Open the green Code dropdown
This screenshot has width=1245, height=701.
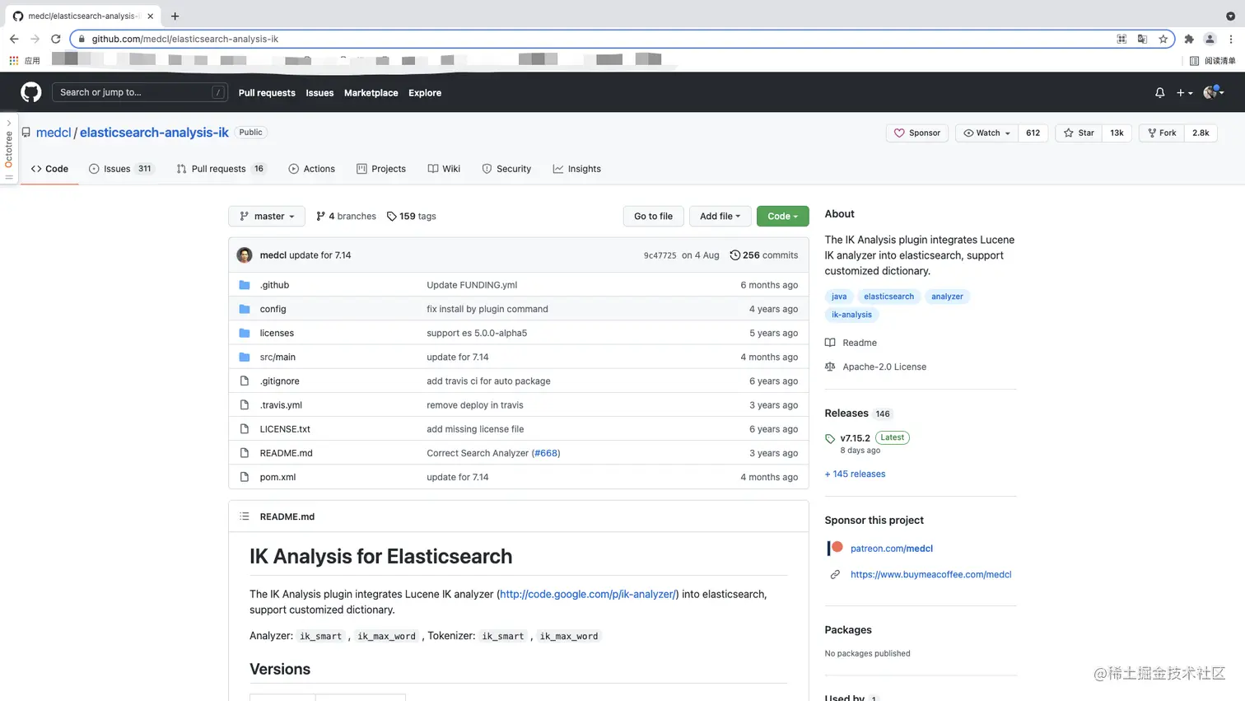tap(782, 216)
